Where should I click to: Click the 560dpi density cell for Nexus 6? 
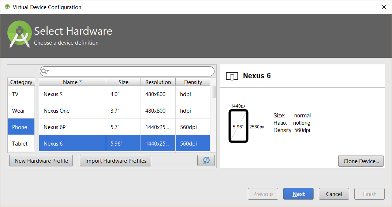tap(193, 143)
